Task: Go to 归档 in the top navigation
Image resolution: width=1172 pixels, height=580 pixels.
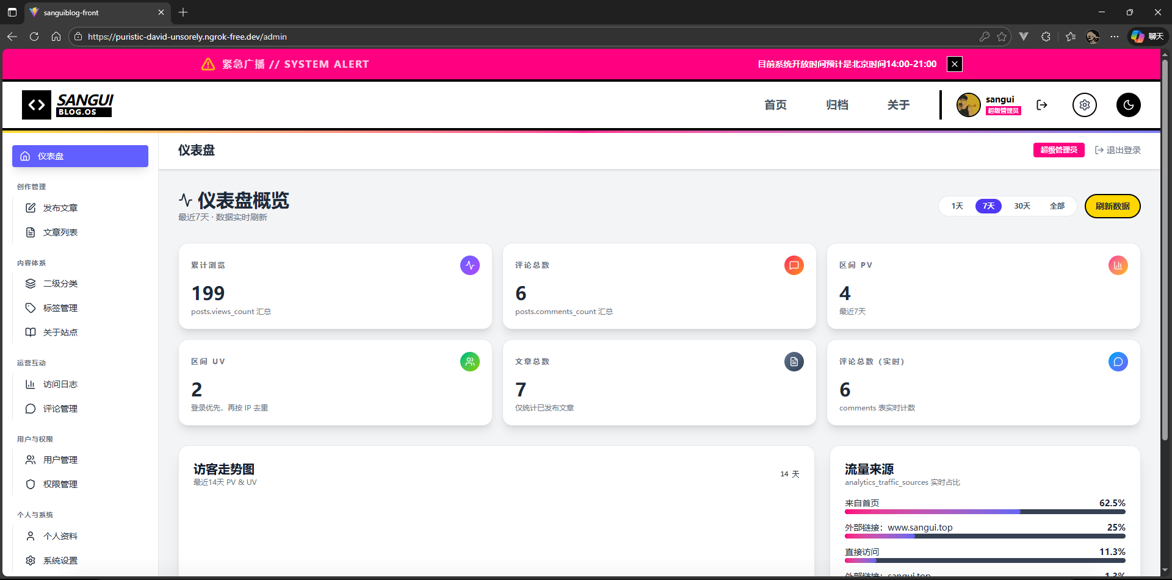Action: tap(837, 105)
